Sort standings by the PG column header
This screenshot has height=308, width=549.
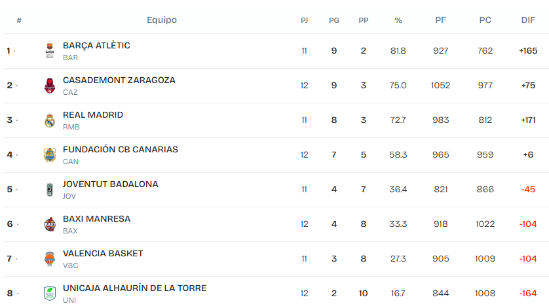coord(334,20)
